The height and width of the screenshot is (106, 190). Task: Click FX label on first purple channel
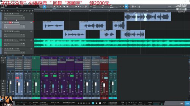coord(47,94)
